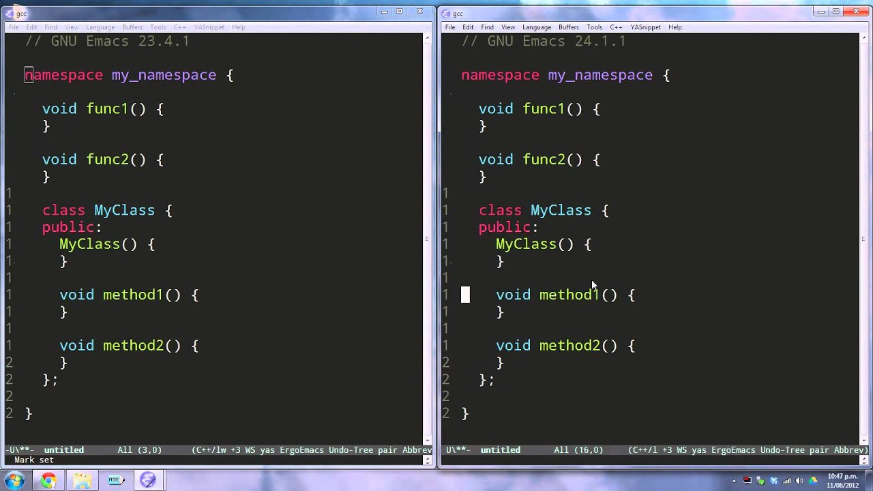Screen dimensions: 873x491
Task: Open the Windows Start menu
Action: point(14,481)
